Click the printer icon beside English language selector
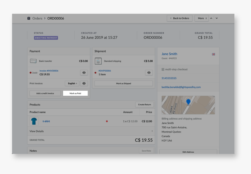 click(x=84, y=83)
